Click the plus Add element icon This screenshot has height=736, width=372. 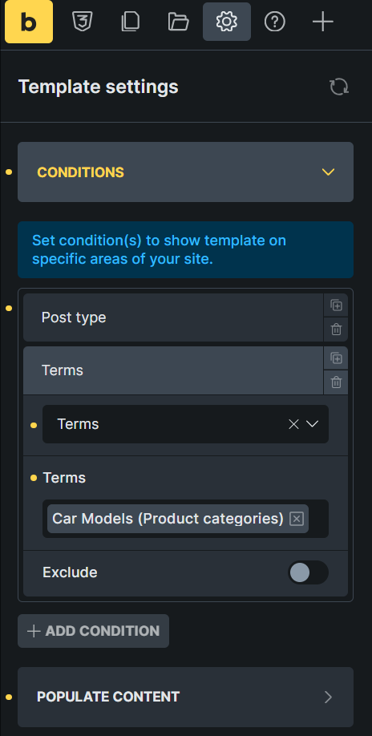coord(323,22)
